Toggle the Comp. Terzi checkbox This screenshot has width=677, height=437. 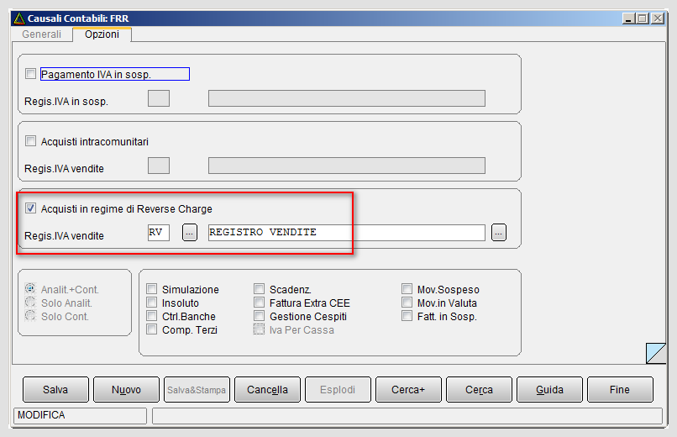pyautogui.click(x=151, y=329)
